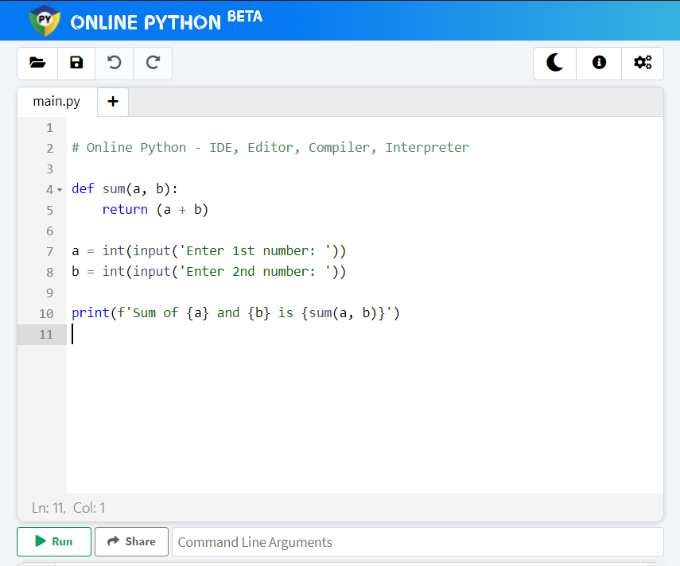
Task: Run the Python program
Action: [54, 541]
